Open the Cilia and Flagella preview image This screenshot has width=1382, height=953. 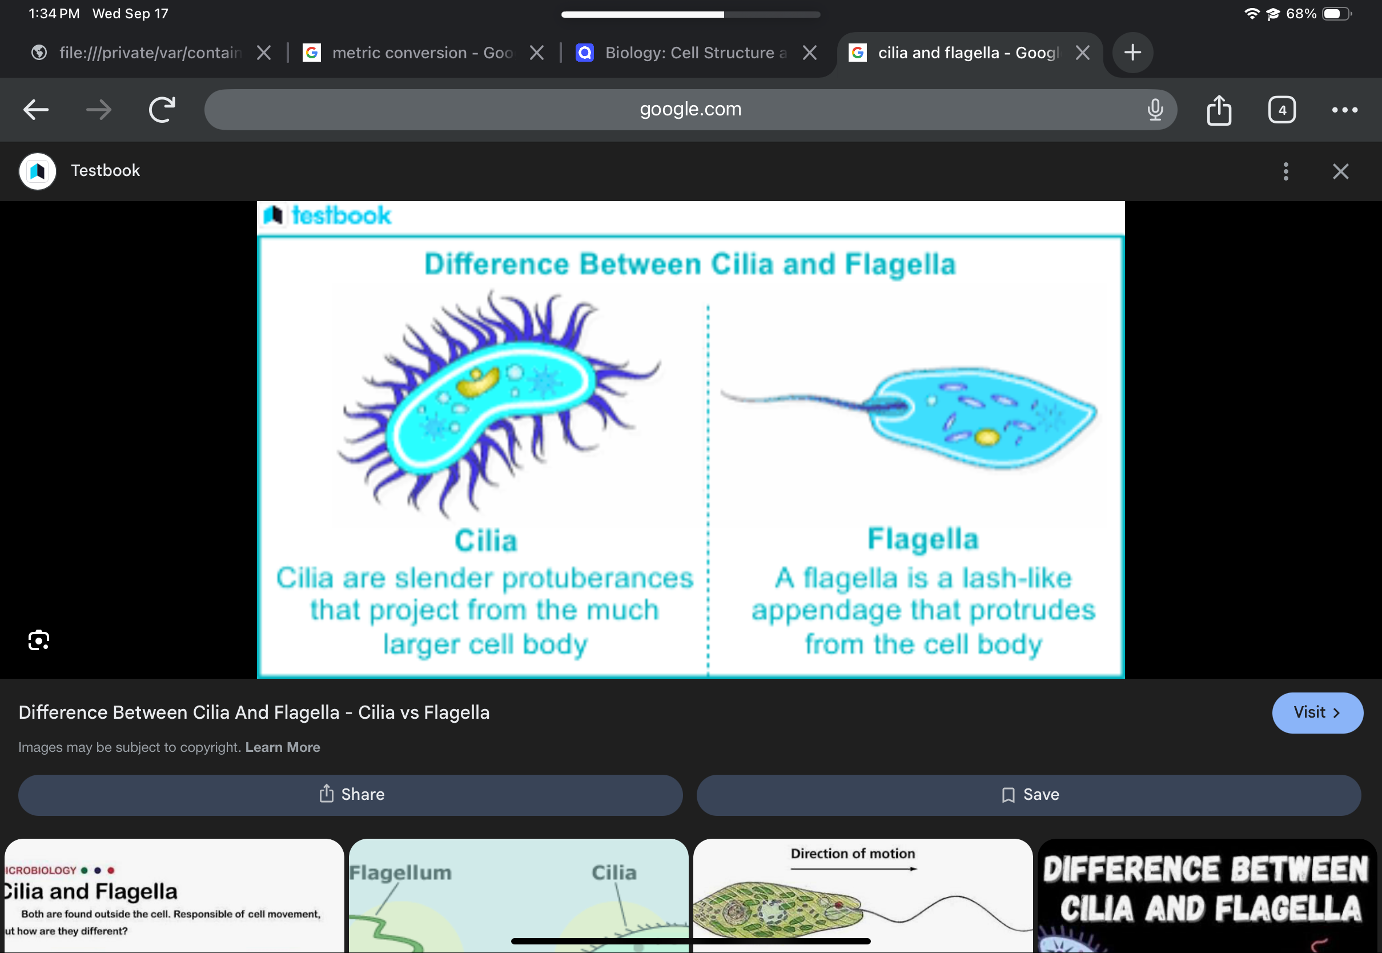coord(690,439)
